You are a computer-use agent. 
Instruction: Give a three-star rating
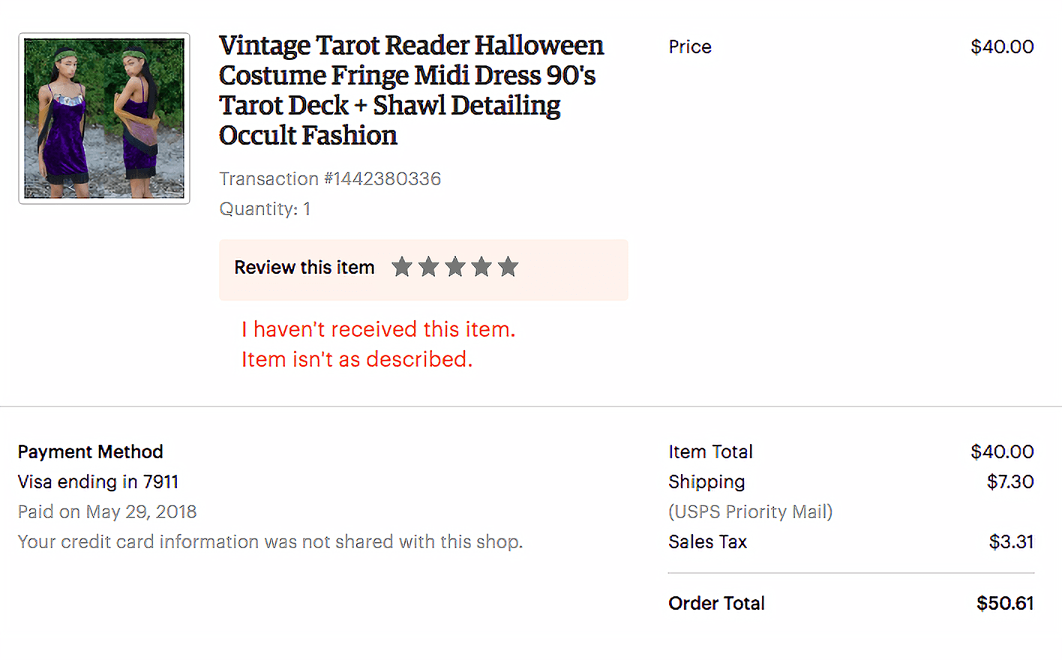pyautogui.click(x=455, y=267)
